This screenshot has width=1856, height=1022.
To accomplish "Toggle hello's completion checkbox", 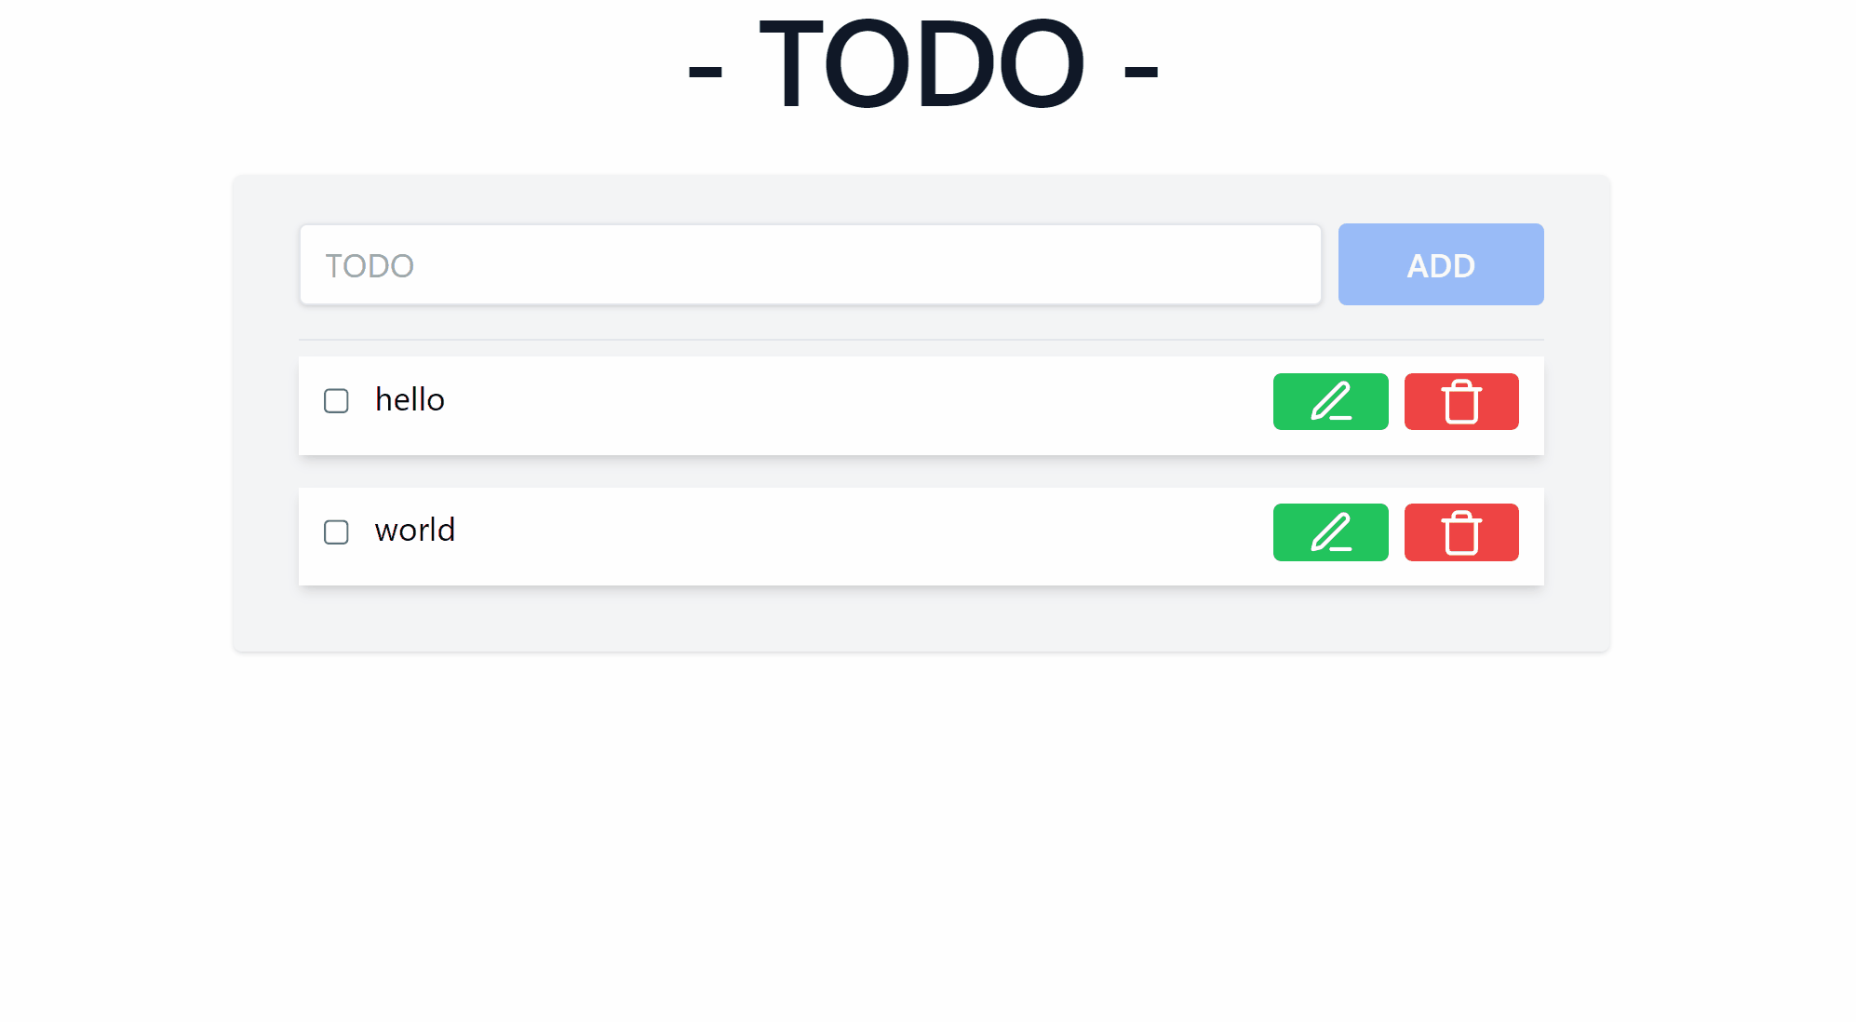I will pyautogui.click(x=336, y=401).
